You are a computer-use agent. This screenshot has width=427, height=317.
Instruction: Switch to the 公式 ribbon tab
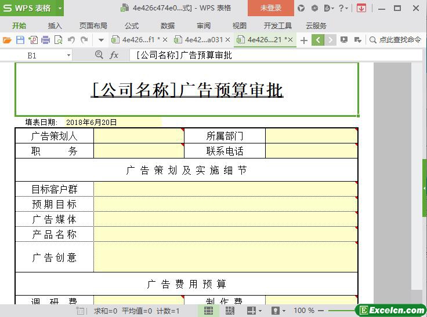click(x=132, y=25)
